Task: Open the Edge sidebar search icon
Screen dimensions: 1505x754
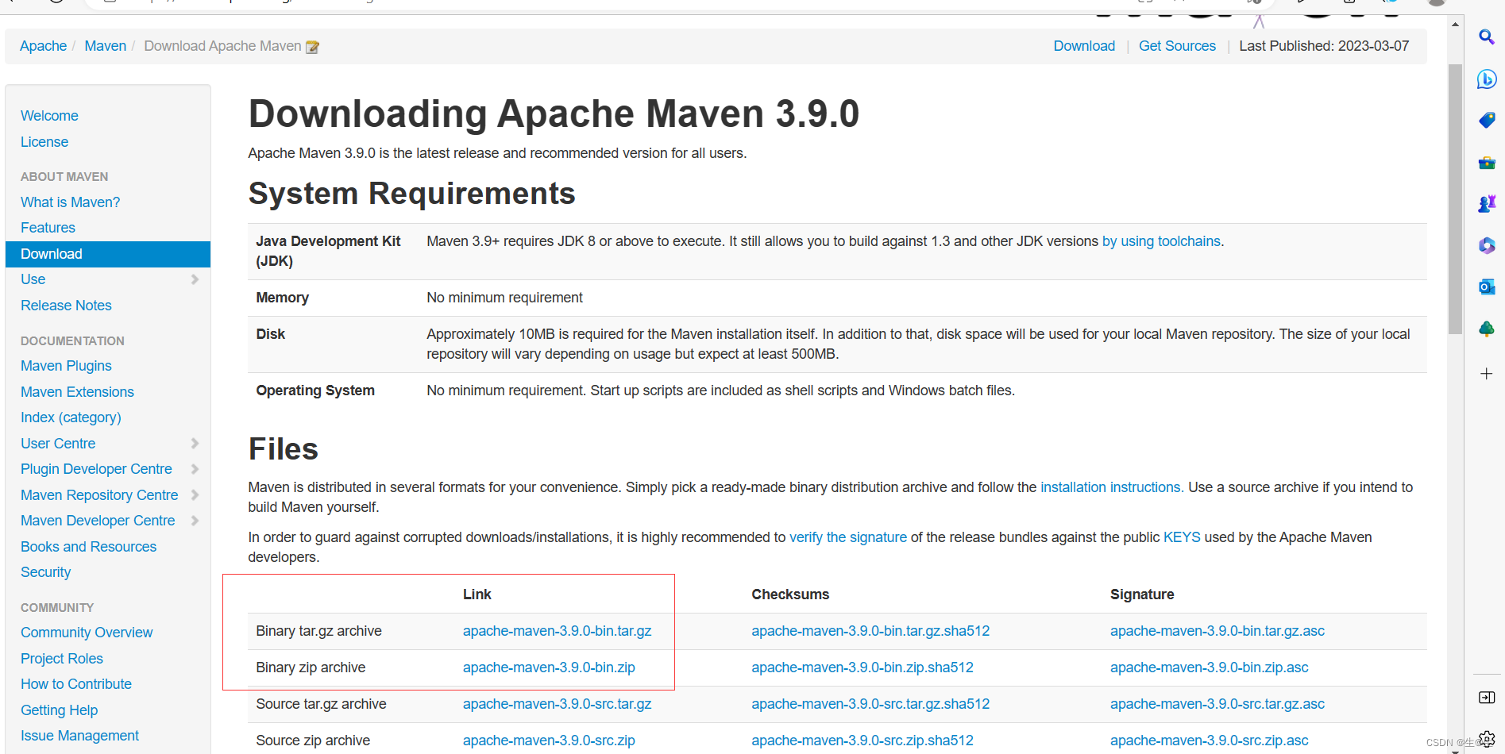Action: coord(1487,37)
